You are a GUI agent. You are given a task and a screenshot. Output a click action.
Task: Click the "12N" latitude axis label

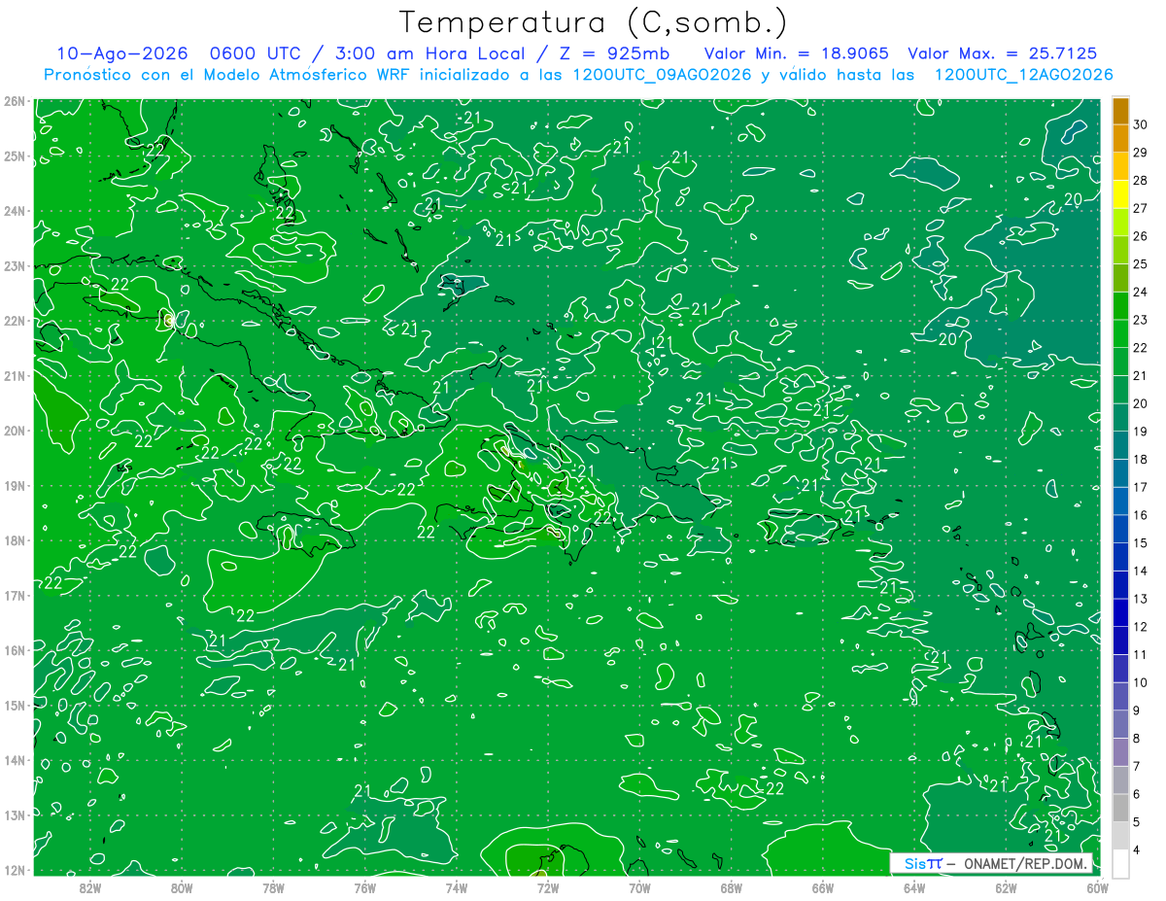click(15, 870)
